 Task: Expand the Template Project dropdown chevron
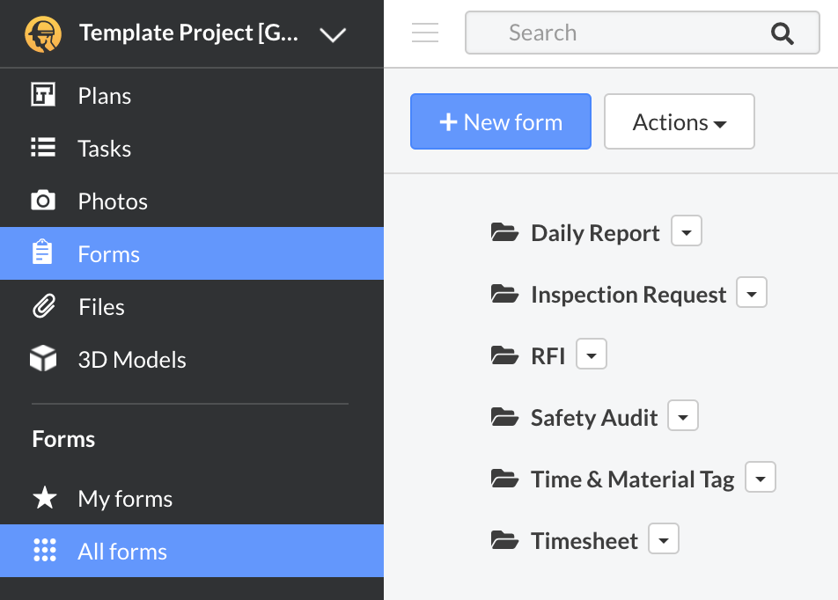coord(333,34)
